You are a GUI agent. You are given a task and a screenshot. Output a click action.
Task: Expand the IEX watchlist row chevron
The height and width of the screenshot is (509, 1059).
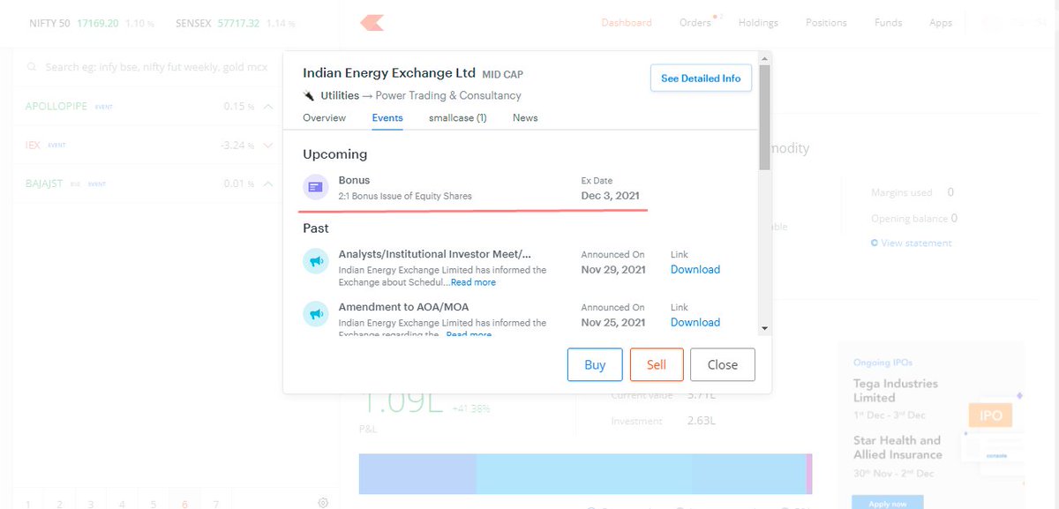(x=268, y=145)
